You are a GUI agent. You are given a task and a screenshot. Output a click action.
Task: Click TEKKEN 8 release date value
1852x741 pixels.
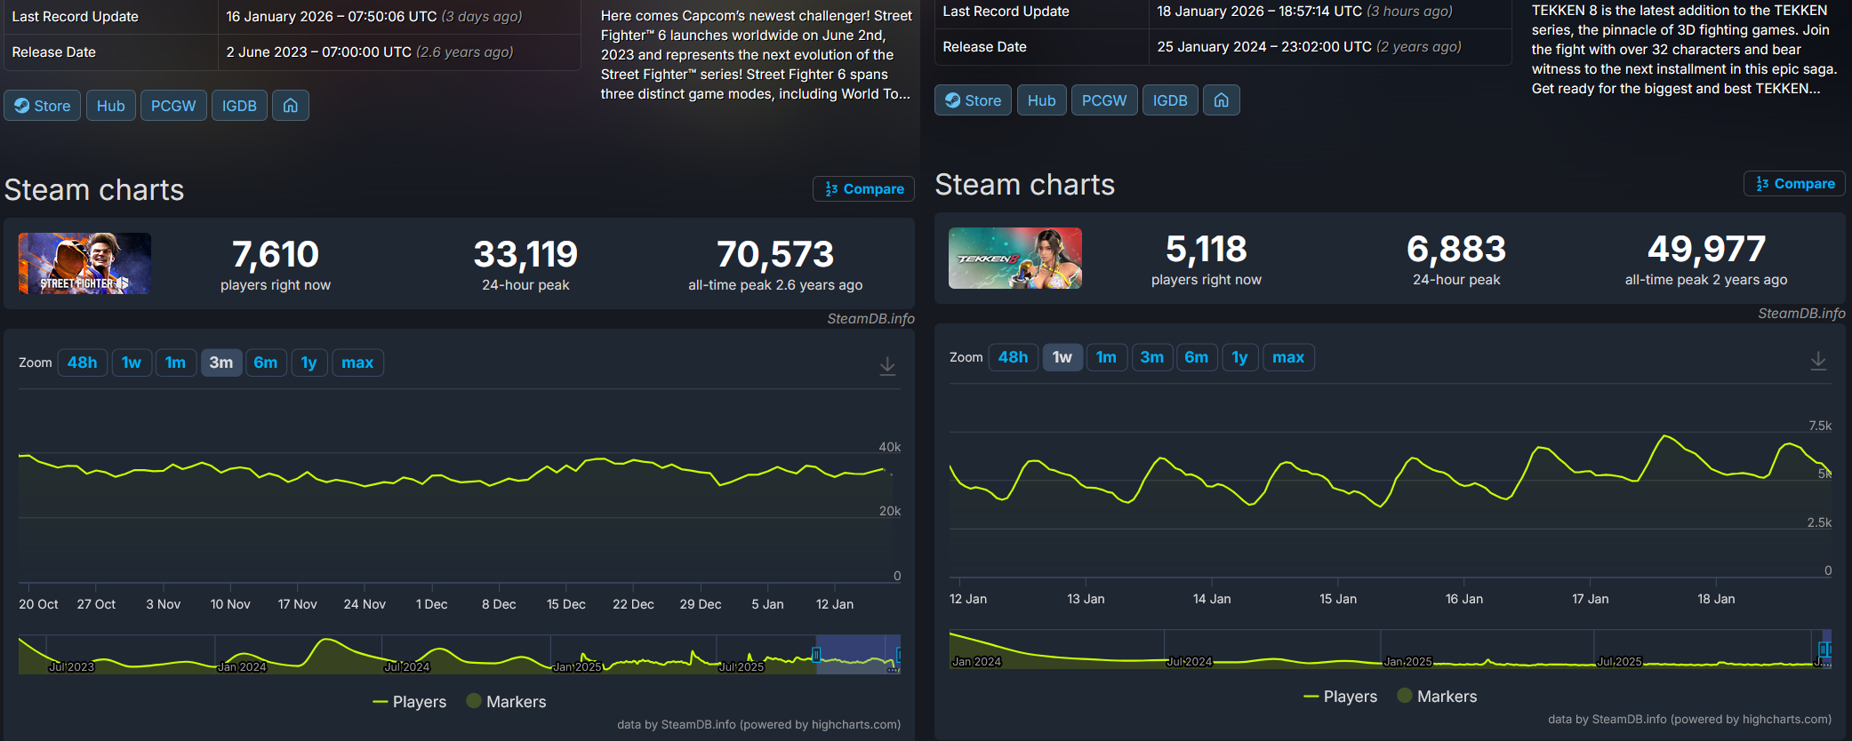tap(1310, 47)
